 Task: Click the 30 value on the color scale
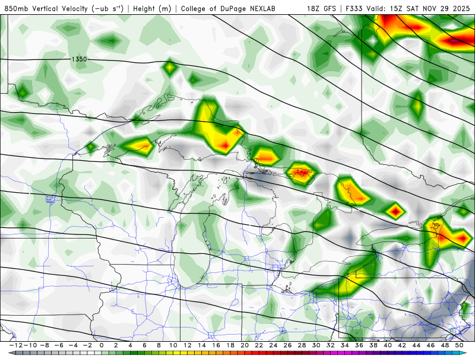(316, 345)
